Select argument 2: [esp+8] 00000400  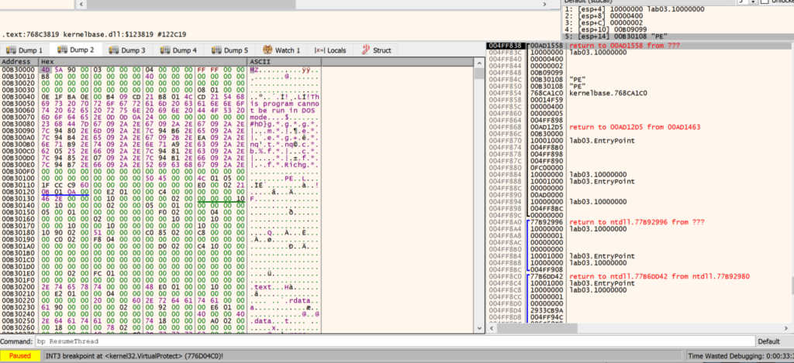(678, 15)
